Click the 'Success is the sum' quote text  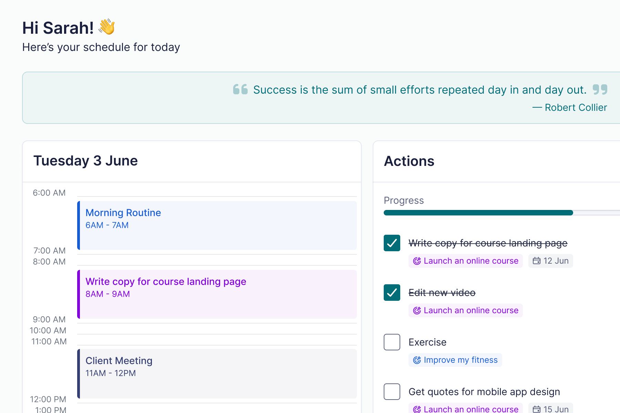(420, 89)
